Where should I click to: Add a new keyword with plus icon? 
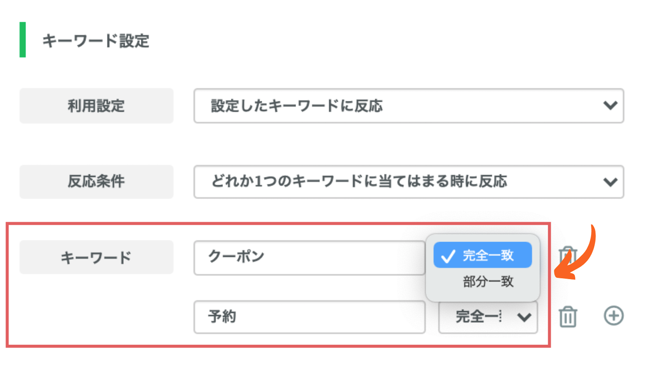pyautogui.click(x=613, y=316)
